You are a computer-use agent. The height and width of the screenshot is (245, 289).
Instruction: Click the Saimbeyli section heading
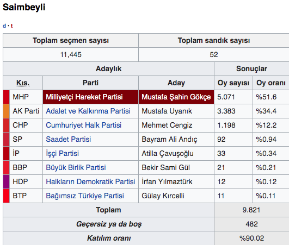pyautogui.click(x=24, y=8)
